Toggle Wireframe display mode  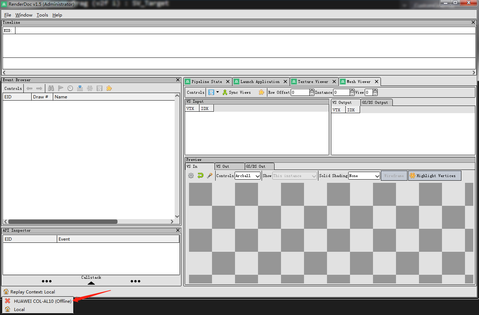(x=394, y=175)
